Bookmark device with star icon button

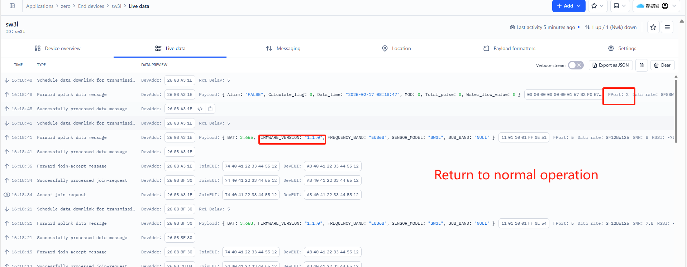(653, 27)
